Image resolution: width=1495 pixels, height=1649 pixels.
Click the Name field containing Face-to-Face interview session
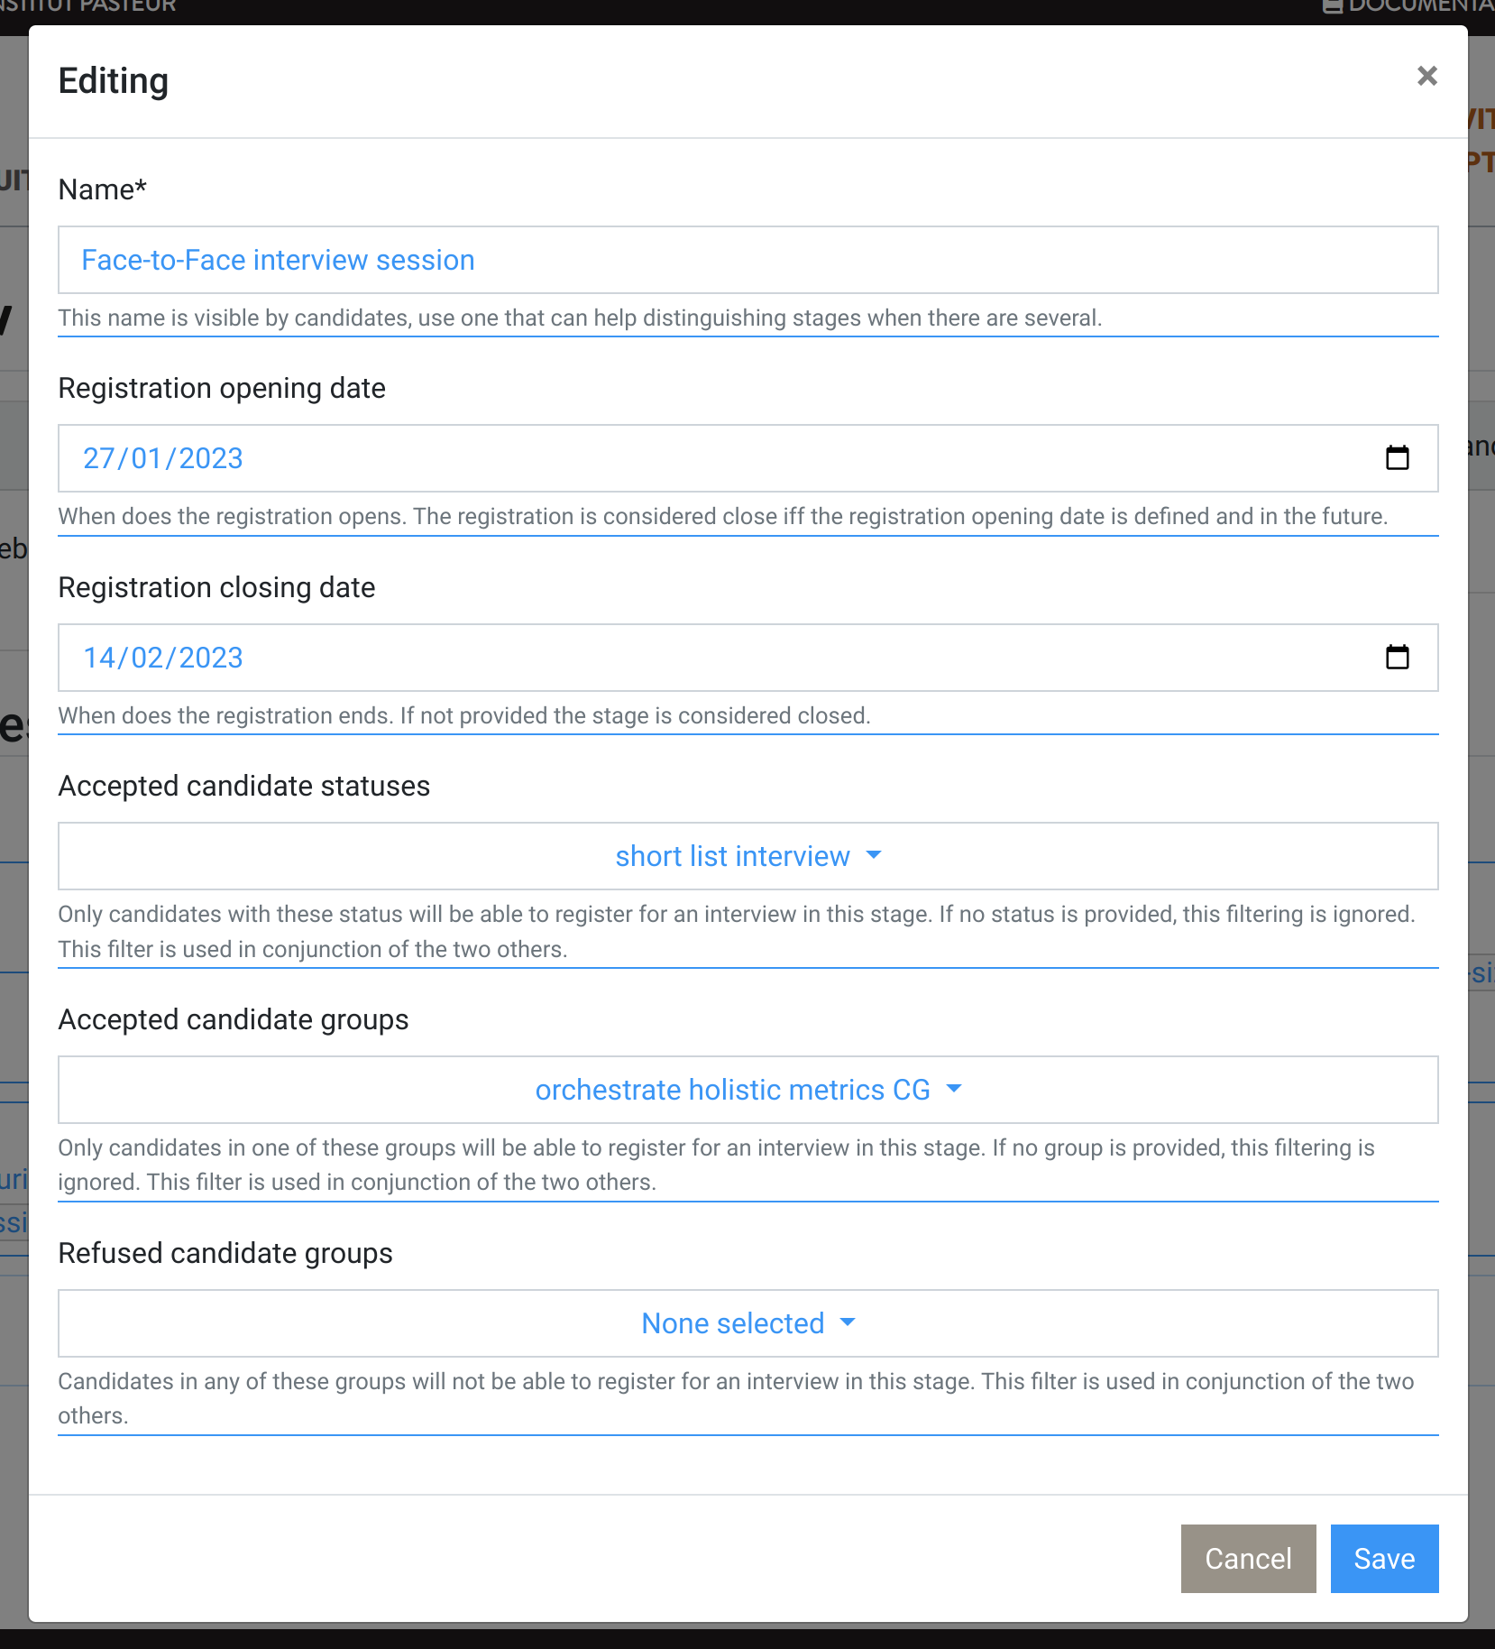point(747,260)
